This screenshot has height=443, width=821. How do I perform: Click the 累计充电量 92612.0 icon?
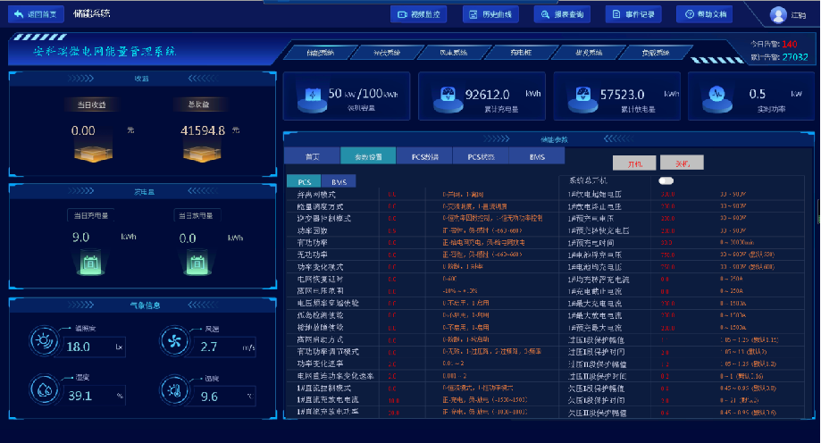point(448,98)
